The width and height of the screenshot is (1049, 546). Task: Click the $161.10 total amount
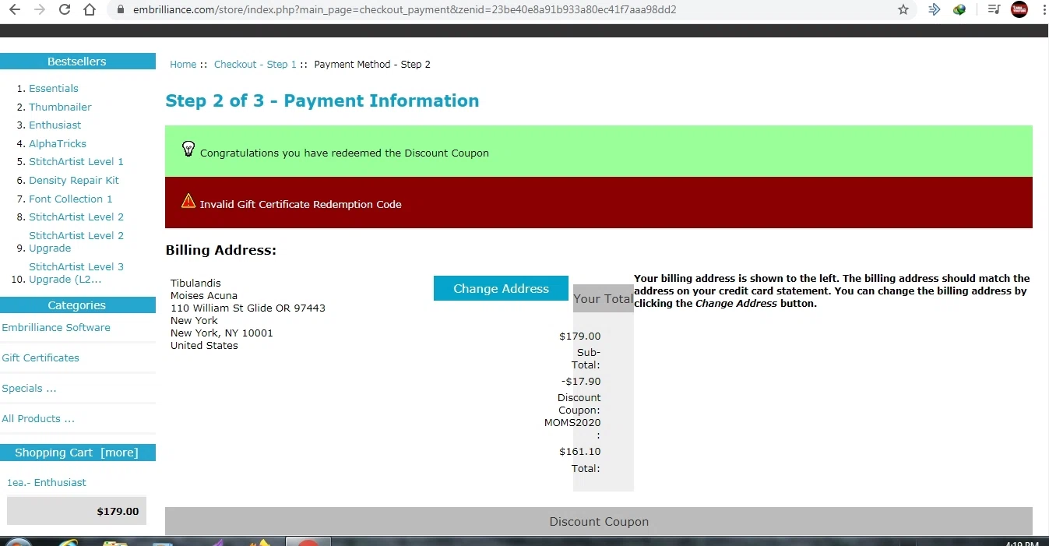(579, 452)
